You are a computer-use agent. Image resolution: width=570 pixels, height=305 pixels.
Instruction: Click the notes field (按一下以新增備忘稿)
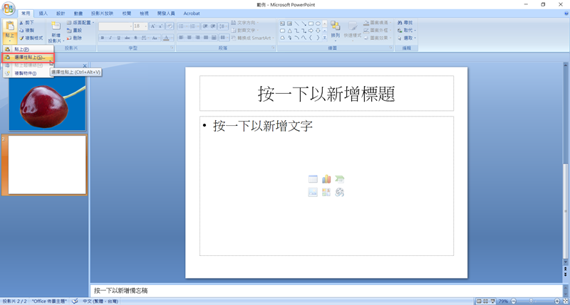point(326,291)
